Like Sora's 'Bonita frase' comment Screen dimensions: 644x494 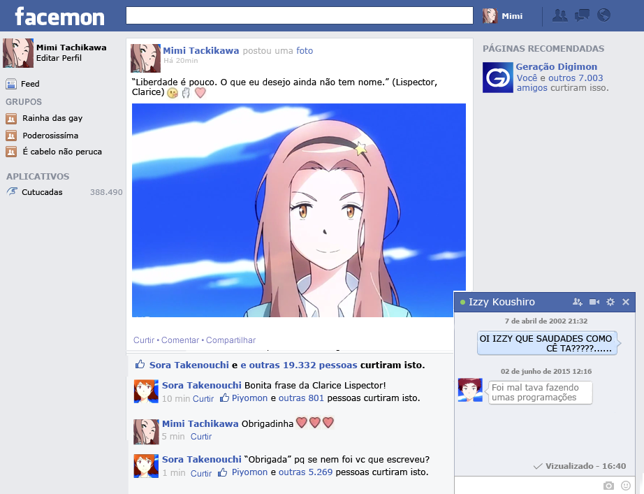(203, 399)
